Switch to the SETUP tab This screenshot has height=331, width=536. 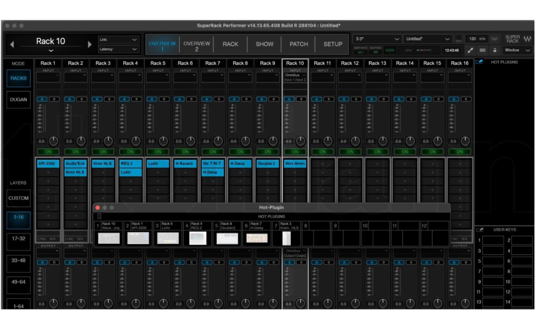click(x=333, y=44)
